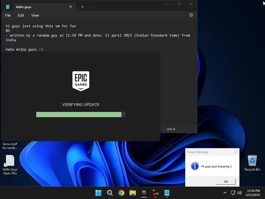The image size is (265, 199).
Task: Click text 'haha enjoy guys :)'
Action: point(24,49)
